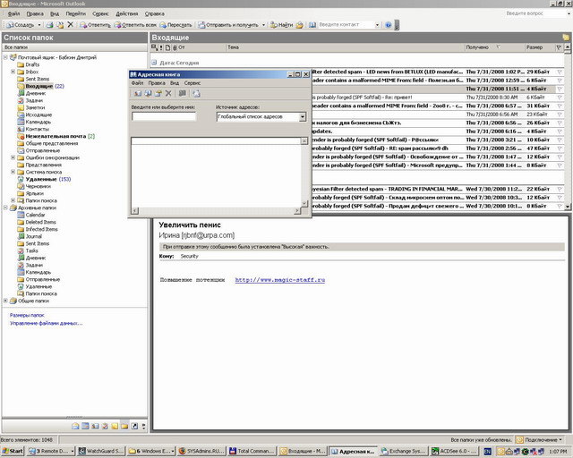The image size is (573, 458).
Task: Click the Move to Folder icon in toolbar
Action: (60, 25)
